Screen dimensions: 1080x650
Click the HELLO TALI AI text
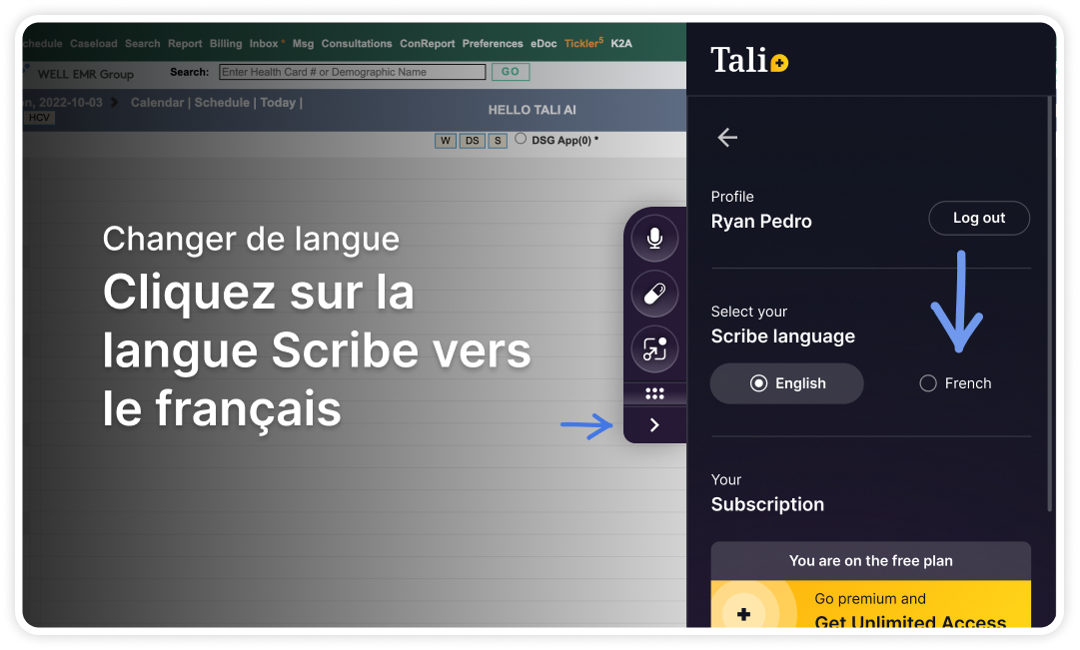tap(533, 110)
